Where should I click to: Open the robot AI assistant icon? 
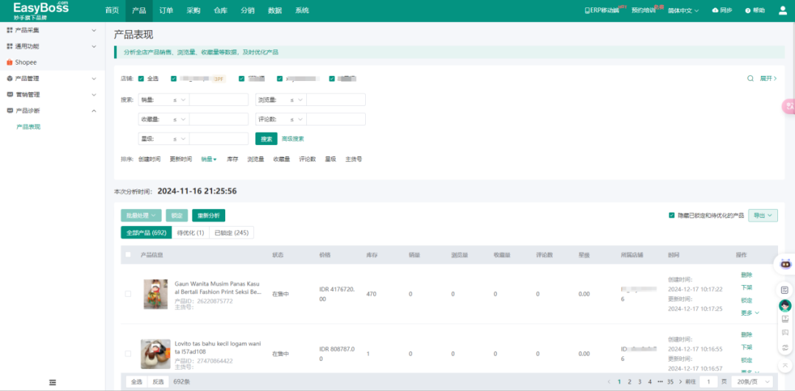(x=785, y=264)
